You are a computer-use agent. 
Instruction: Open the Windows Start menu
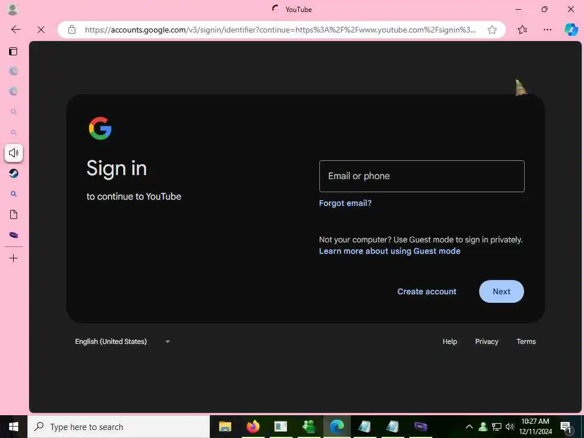(14, 427)
